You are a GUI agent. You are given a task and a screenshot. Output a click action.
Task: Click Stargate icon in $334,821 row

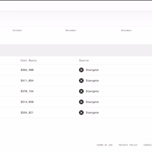coord(81,112)
